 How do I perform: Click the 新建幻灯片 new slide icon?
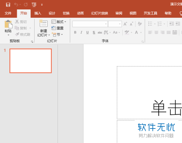43,24
